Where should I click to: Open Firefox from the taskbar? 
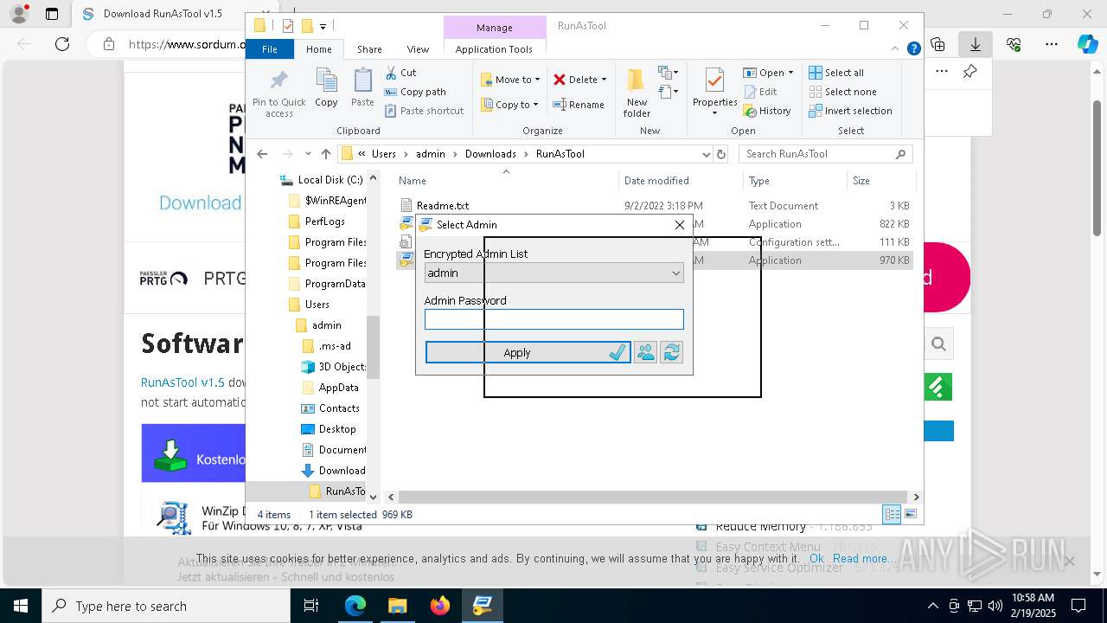(x=440, y=606)
